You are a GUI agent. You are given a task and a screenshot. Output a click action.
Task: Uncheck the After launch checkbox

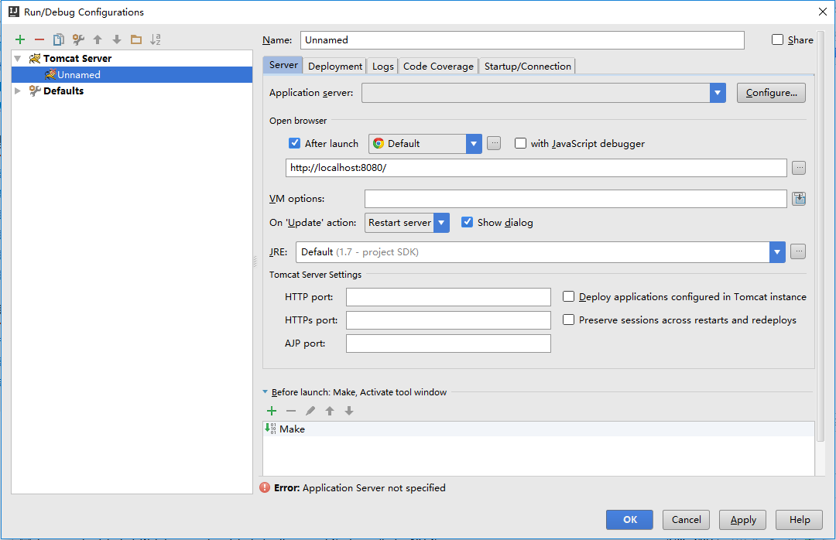[294, 143]
